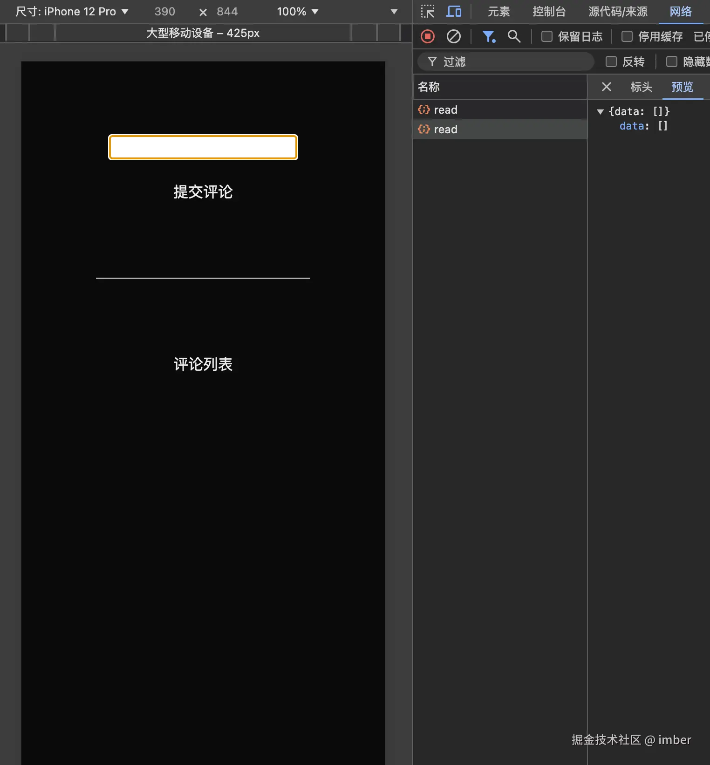Edit the viewport height value 844
Screen dimensions: 710x765
pyautogui.click(x=227, y=12)
